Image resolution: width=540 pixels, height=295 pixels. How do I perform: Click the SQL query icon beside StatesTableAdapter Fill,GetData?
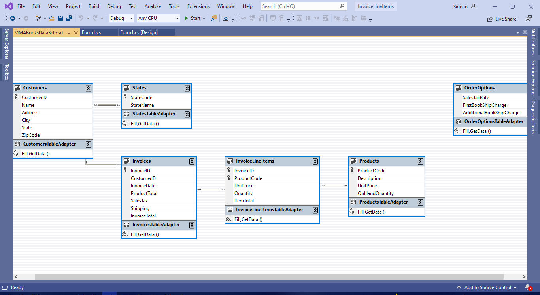125,123
